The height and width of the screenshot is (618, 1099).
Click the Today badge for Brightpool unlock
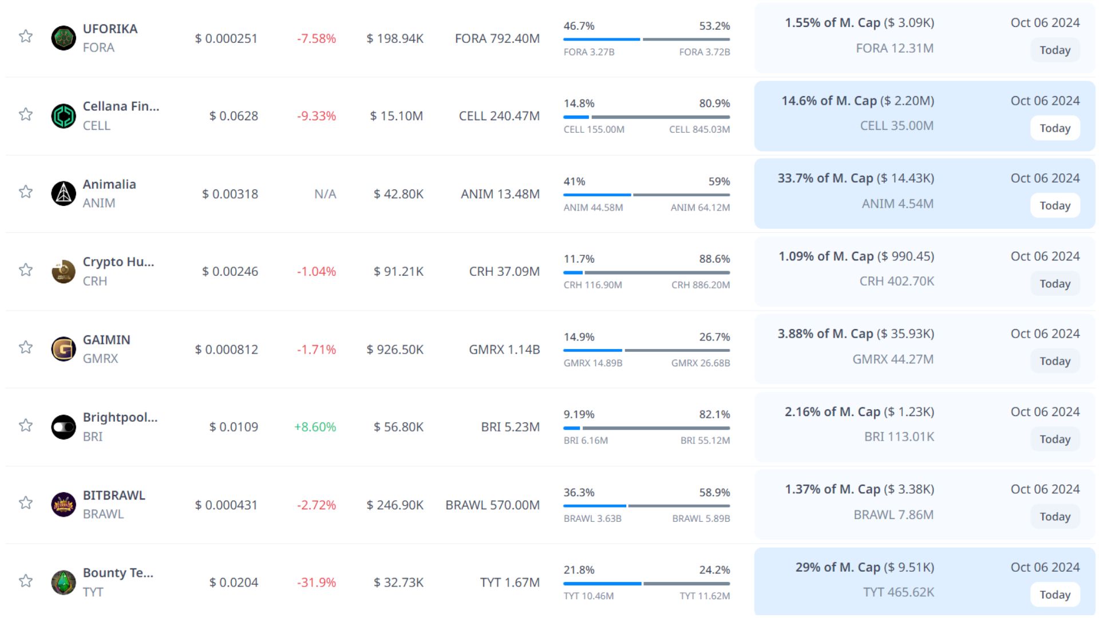[x=1055, y=439]
